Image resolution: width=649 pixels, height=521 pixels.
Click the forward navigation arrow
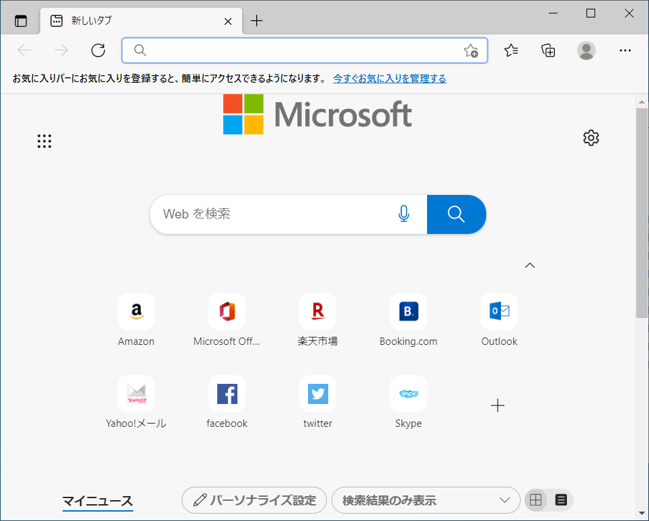(x=61, y=50)
